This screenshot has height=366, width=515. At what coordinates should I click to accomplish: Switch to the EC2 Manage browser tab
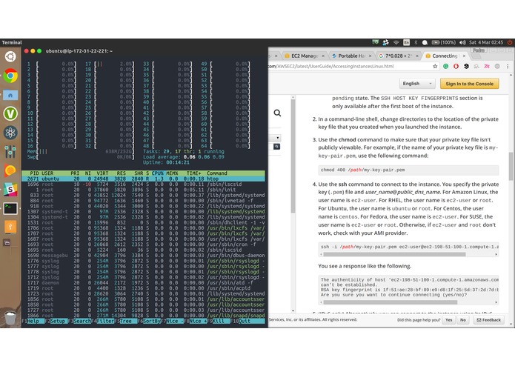(x=305, y=56)
